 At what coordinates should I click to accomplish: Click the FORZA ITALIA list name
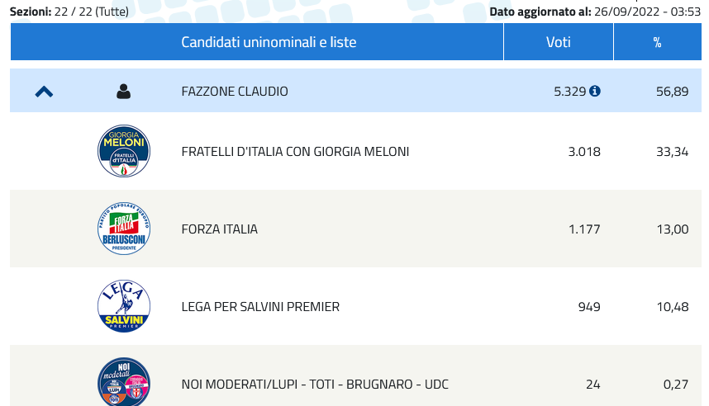pyautogui.click(x=220, y=229)
